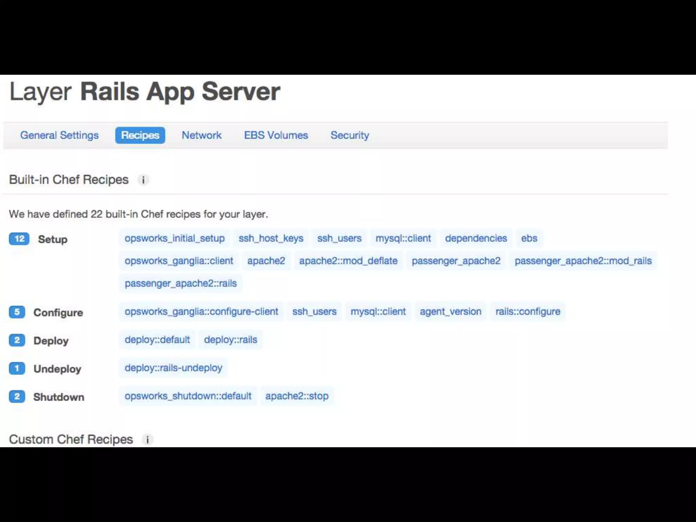696x522 pixels.
Task: Open the EBS Volumes tab
Action: point(276,135)
